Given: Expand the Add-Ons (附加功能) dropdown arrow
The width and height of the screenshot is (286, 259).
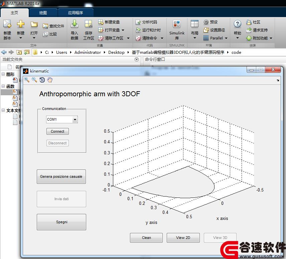Looking at the screenshot, I should click(x=271, y=38).
